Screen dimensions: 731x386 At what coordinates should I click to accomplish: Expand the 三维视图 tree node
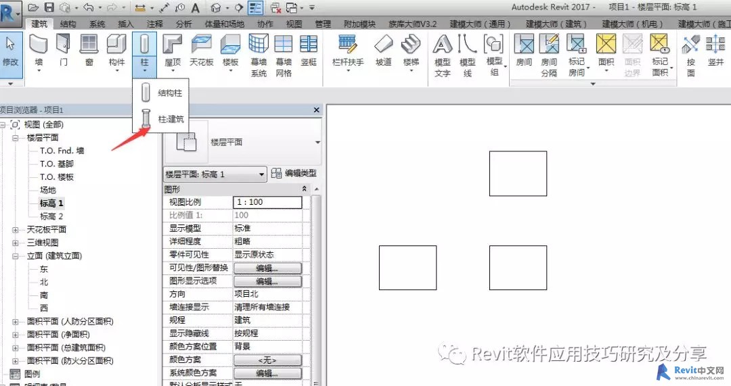pyautogui.click(x=16, y=243)
